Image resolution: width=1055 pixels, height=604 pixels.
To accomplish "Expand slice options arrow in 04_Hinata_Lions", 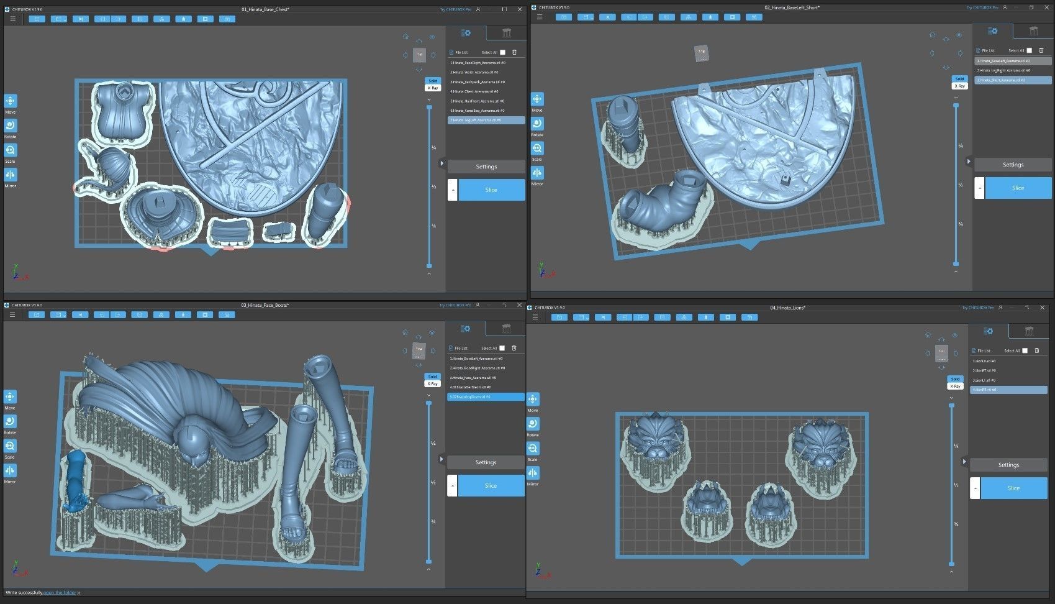I will click(975, 488).
